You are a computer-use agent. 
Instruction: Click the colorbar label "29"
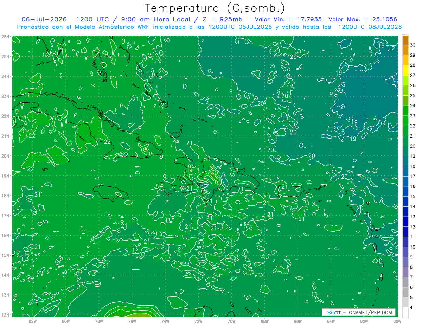click(413, 55)
